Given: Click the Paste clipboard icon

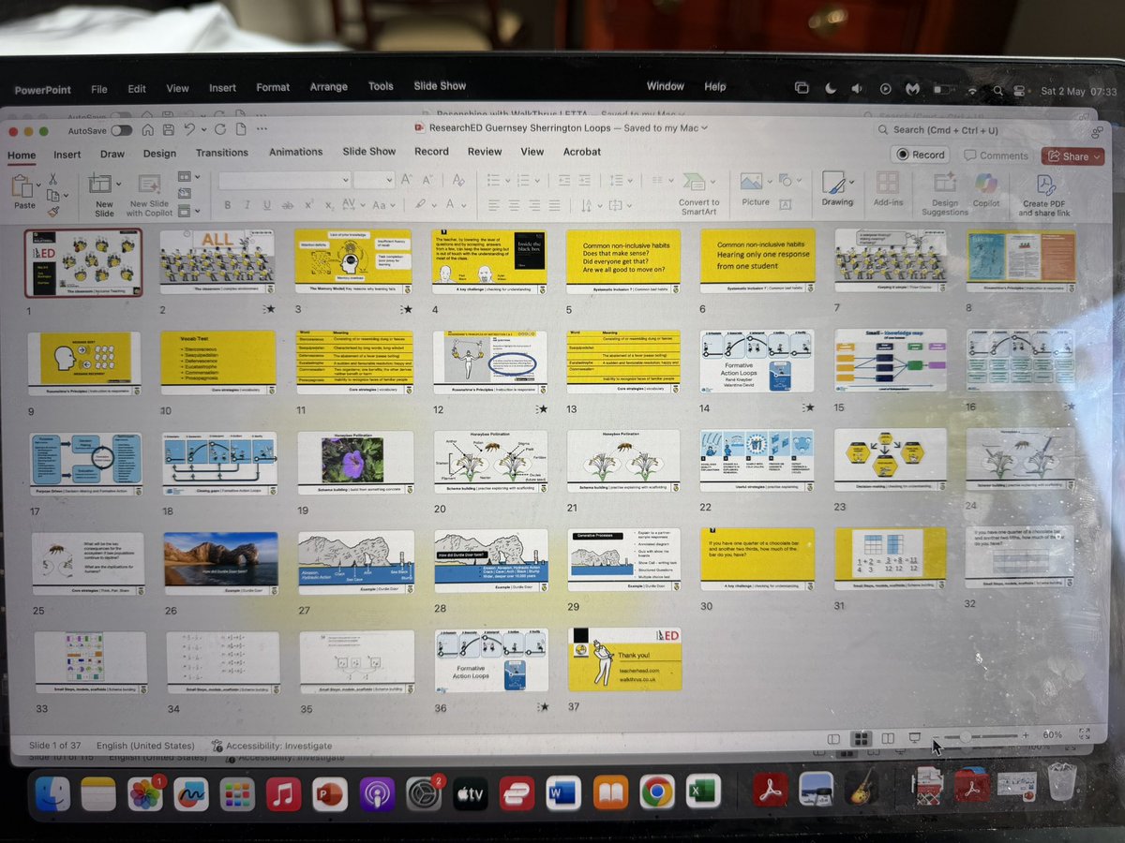Looking at the screenshot, I should pyautogui.click(x=22, y=186).
